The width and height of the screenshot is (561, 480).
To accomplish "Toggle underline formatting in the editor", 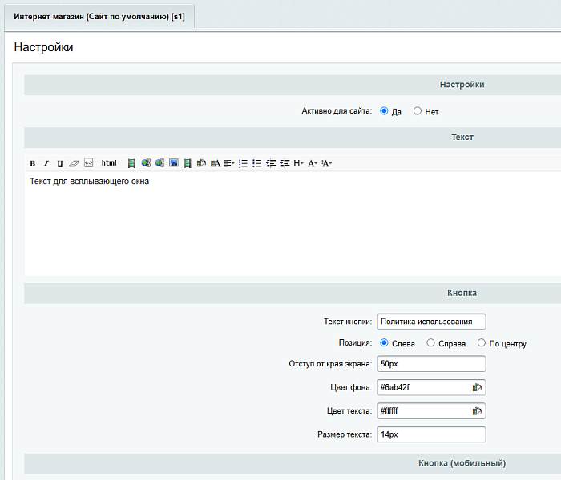I will [59, 163].
